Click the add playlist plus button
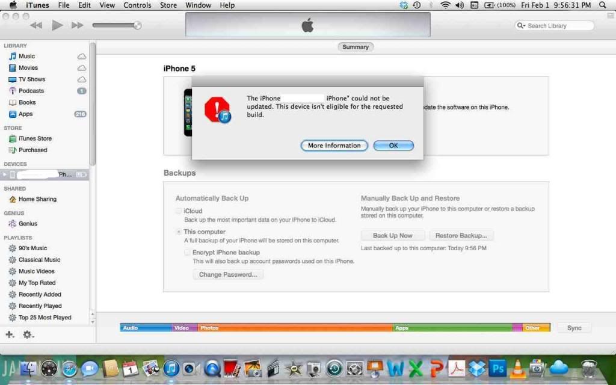Image resolution: width=616 pixels, height=385 pixels. (x=10, y=334)
